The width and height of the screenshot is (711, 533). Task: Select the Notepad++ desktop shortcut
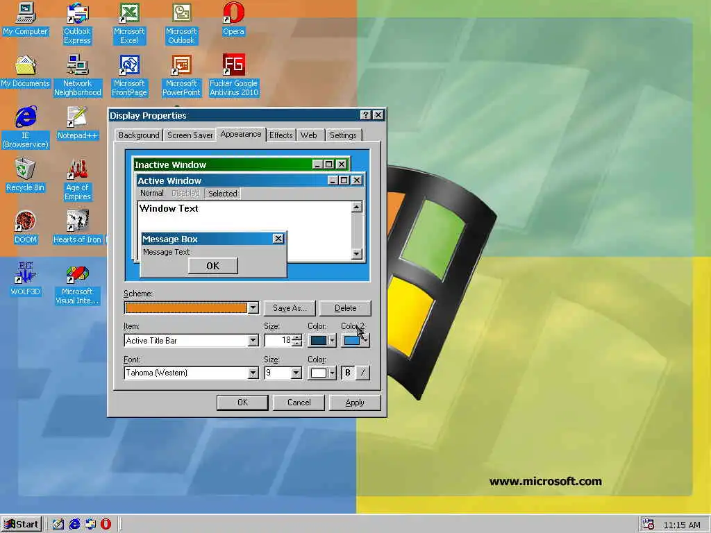[77, 124]
